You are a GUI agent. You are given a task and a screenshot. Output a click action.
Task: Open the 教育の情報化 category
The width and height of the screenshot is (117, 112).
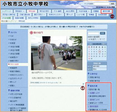(15, 71)
